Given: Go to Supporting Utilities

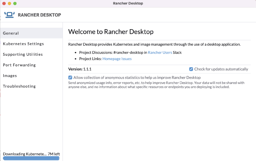Looking at the screenshot, I should [23, 55].
